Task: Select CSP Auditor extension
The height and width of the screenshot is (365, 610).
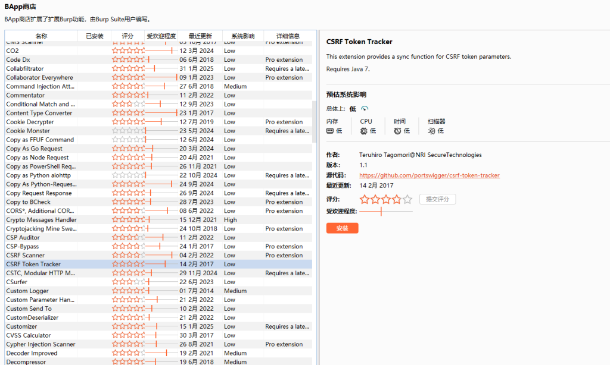Action: coord(158,238)
